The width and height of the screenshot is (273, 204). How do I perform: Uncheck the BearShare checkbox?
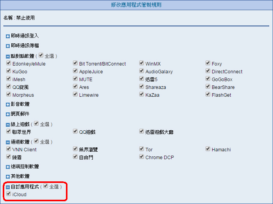[208, 86]
